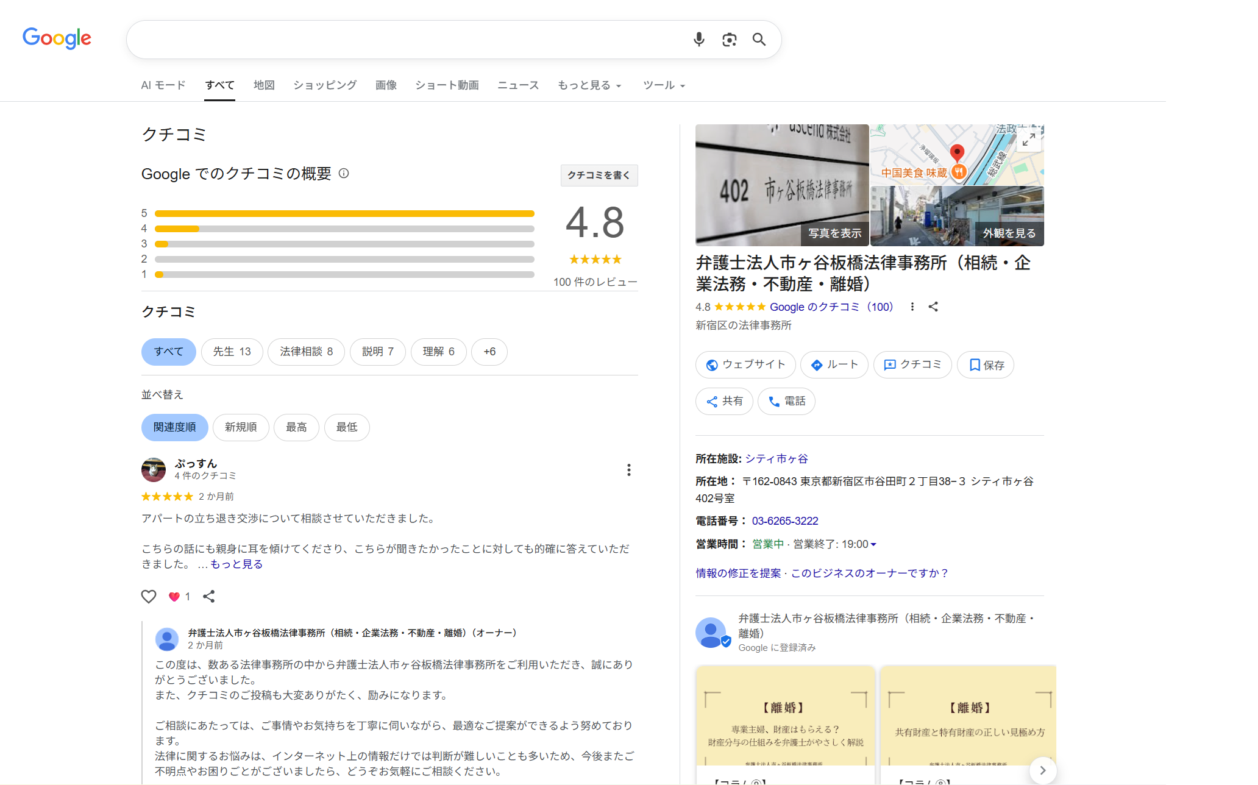The height and width of the screenshot is (785, 1258).
Task: Advance post carousel with right arrow
Action: [x=1043, y=770]
